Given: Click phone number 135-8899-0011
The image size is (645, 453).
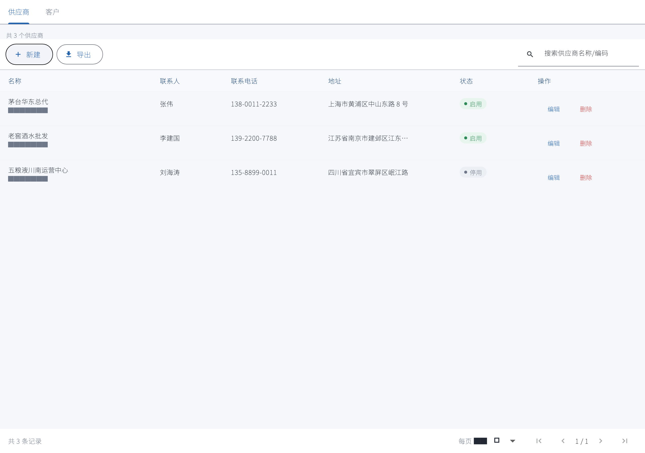Looking at the screenshot, I should [x=254, y=173].
